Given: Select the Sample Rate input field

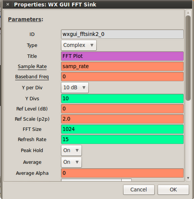Looking at the screenshot, I should point(122,66).
